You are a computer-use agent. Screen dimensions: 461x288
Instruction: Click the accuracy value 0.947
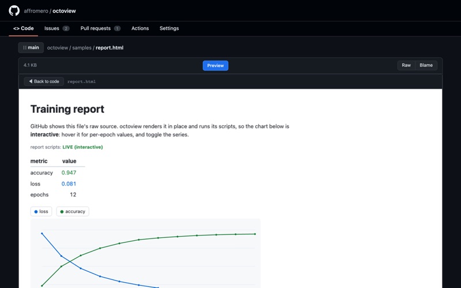tap(69, 172)
